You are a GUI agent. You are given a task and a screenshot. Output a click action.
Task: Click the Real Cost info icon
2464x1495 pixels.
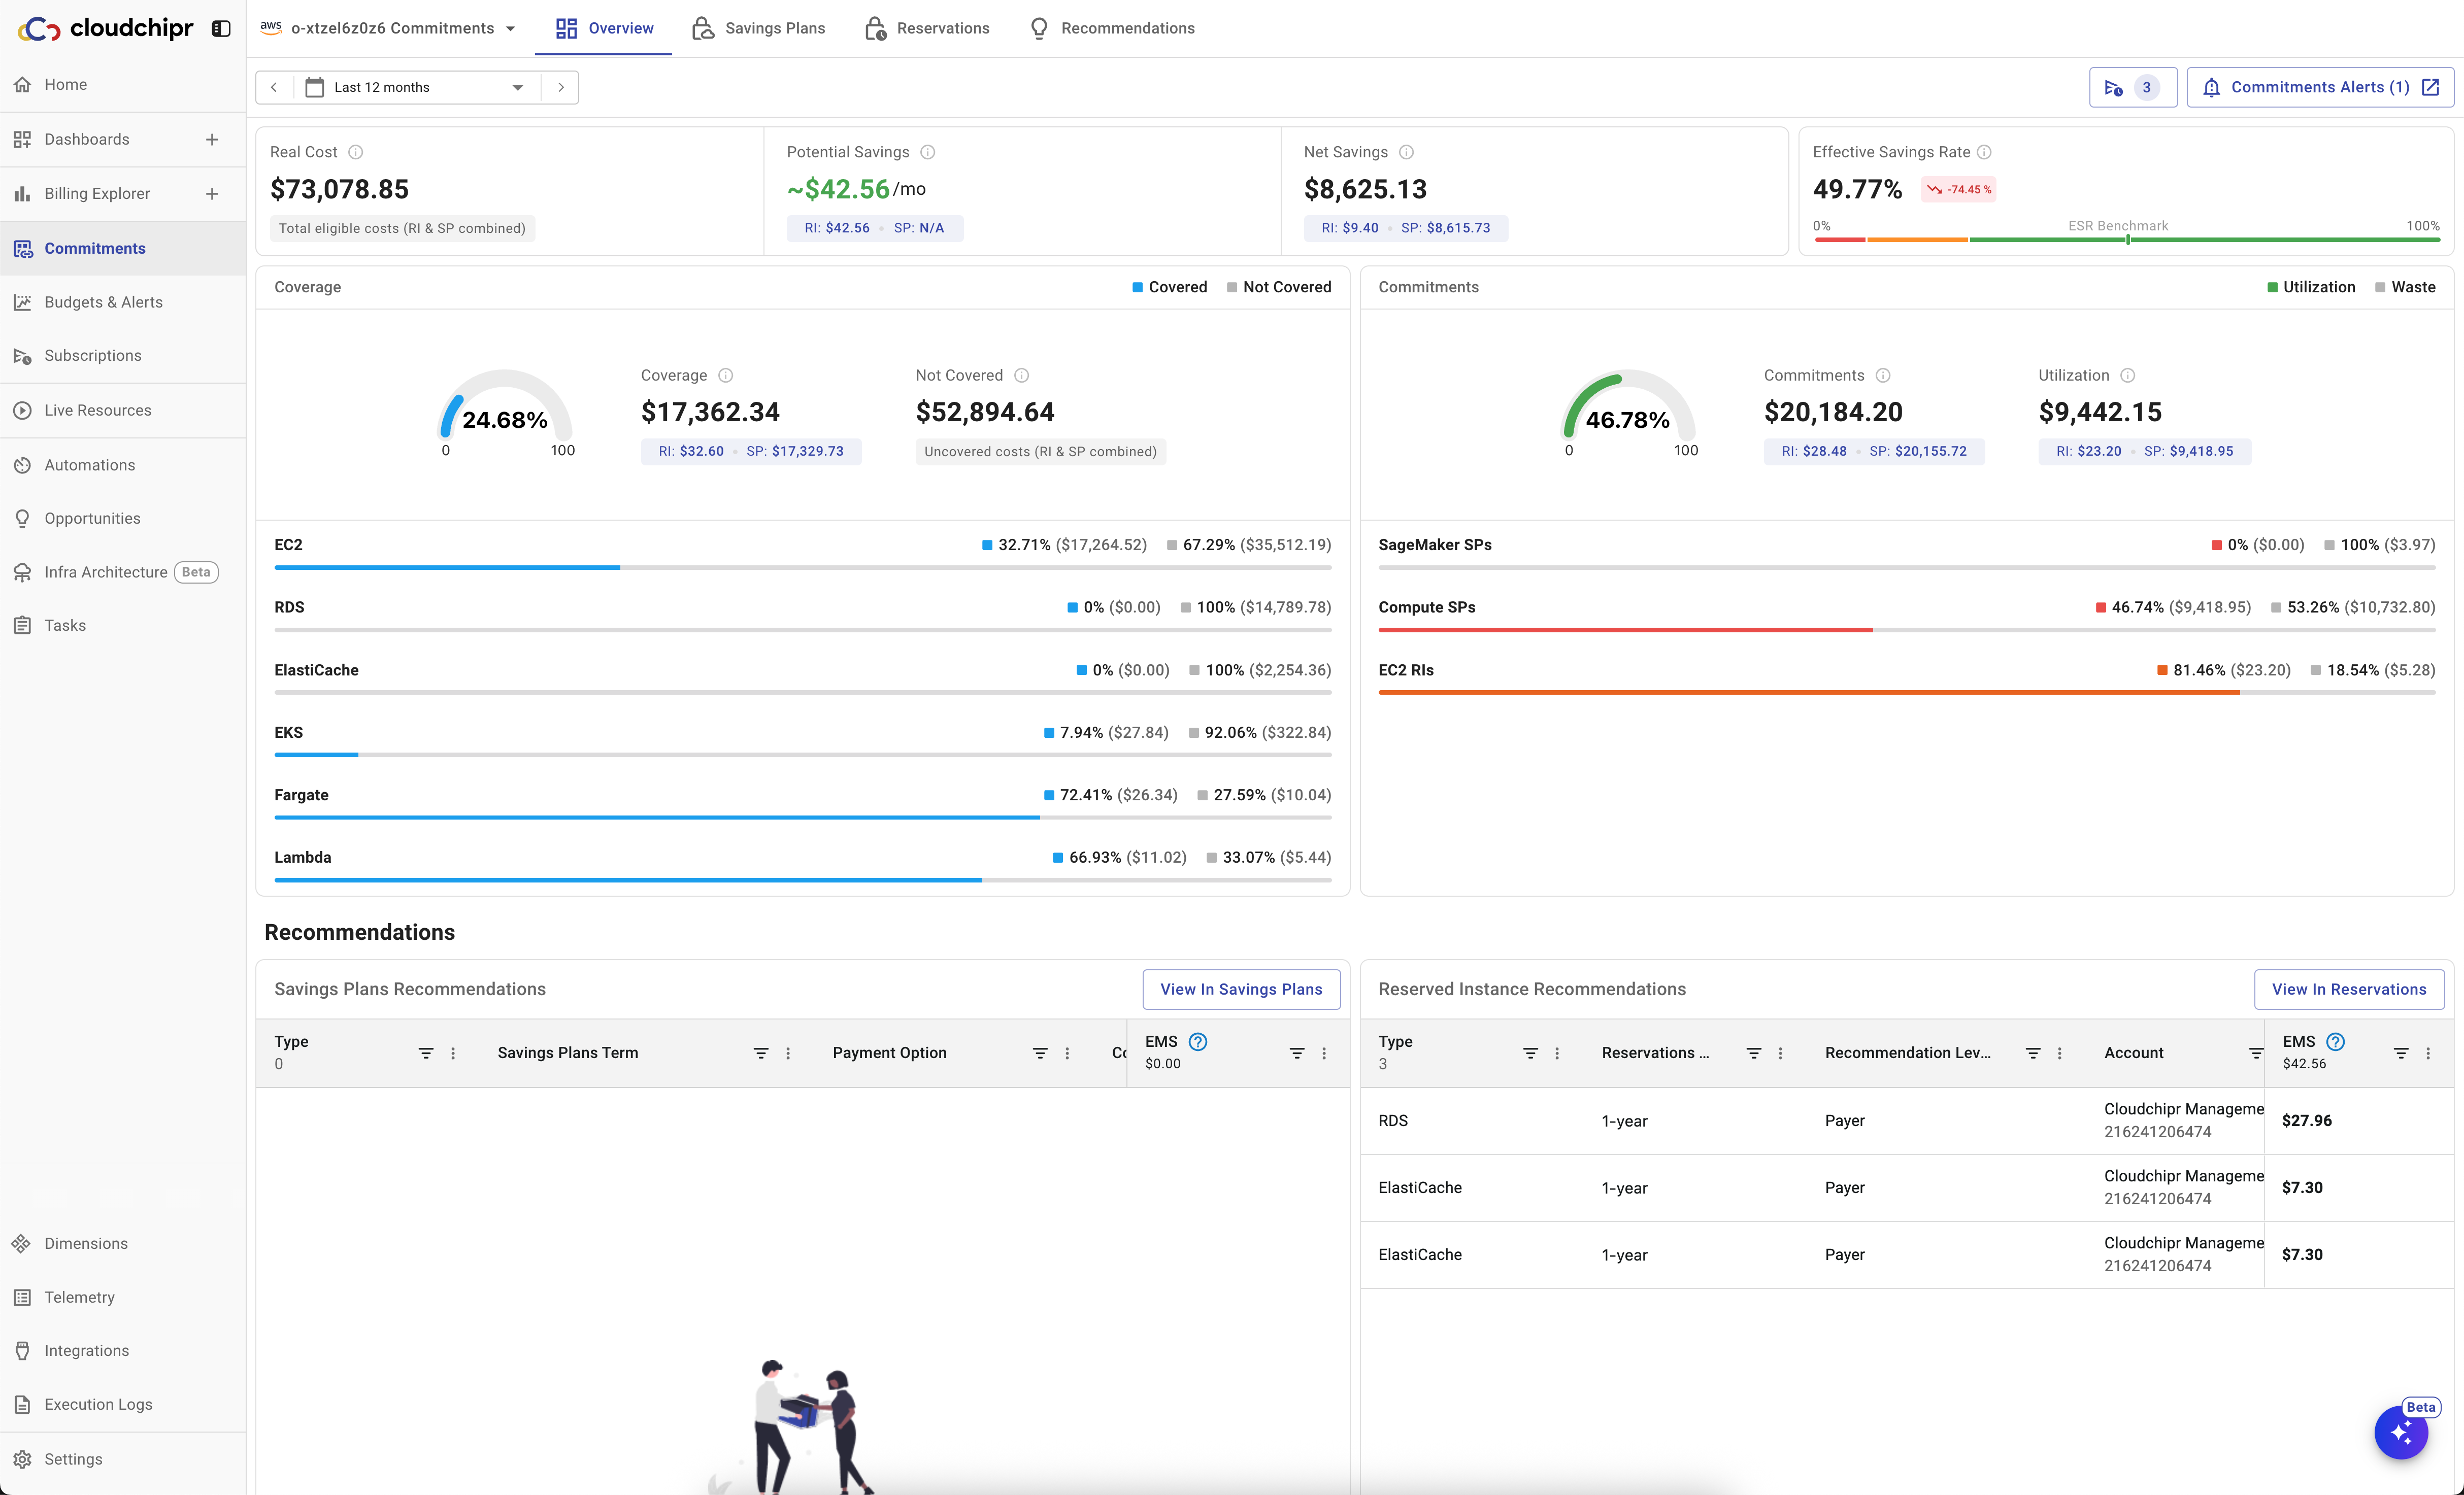click(355, 152)
